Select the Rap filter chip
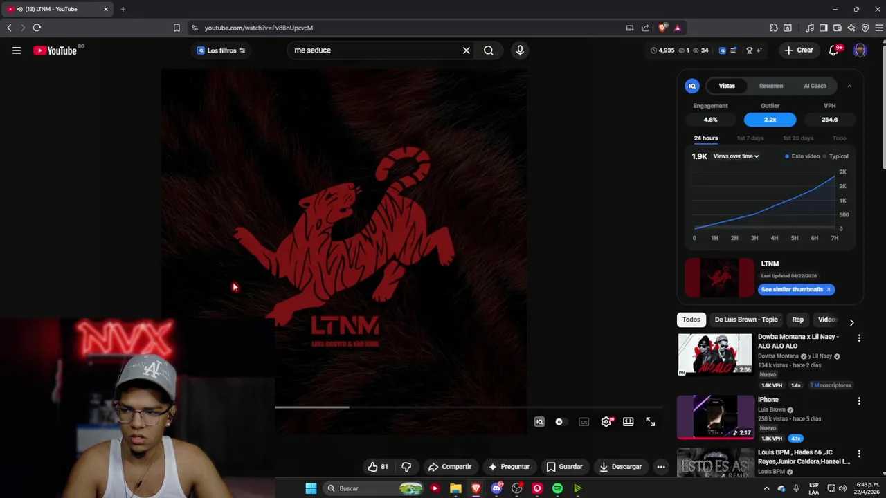 point(797,320)
